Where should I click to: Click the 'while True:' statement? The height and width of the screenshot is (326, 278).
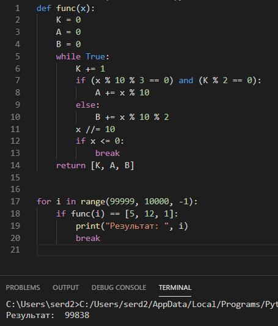coord(82,56)
